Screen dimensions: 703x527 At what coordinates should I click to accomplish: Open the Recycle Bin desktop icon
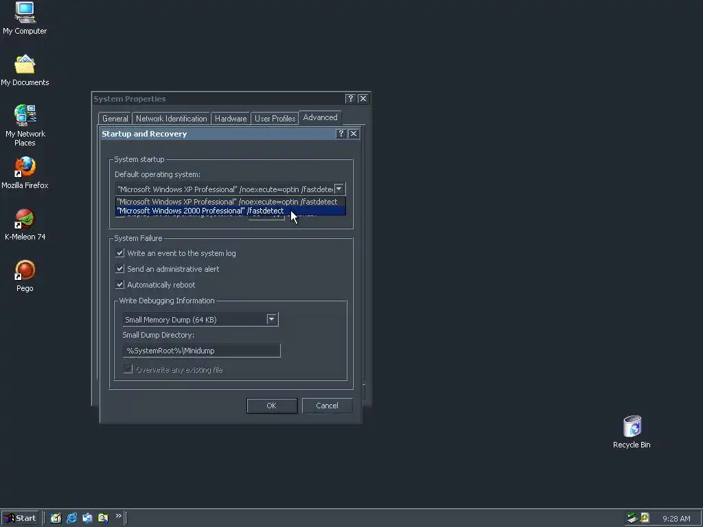pyautogui.click(x=632, y=432)
